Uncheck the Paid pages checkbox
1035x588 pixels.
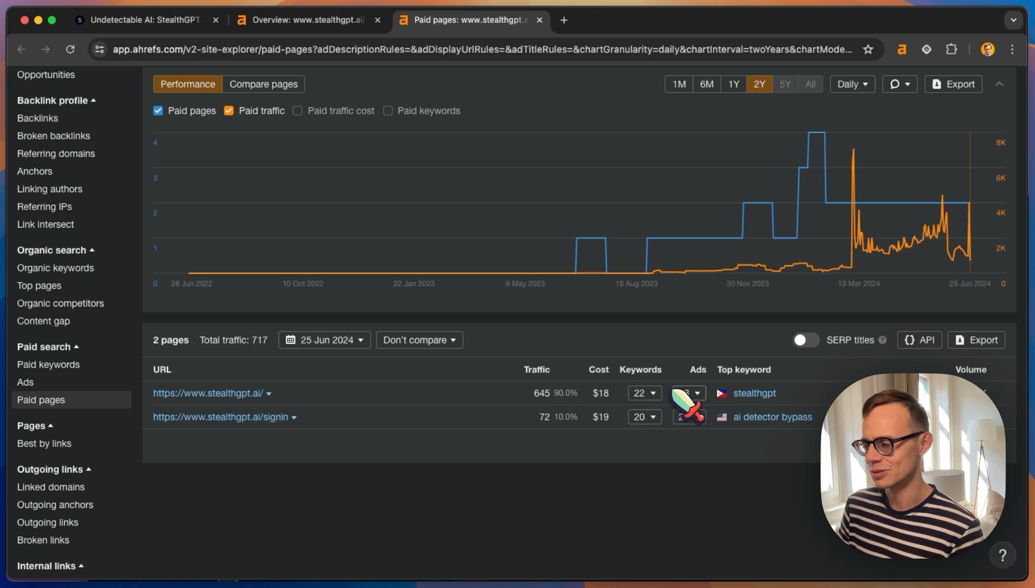click(x=158, y=111)
